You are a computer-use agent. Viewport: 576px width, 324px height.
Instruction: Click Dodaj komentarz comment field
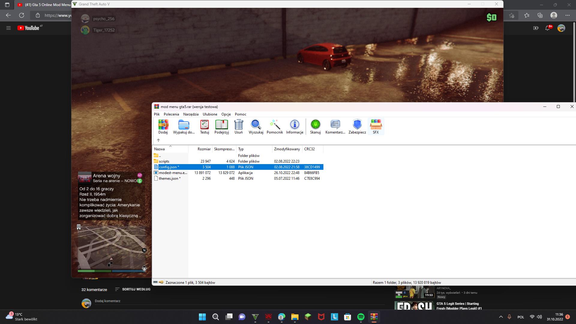coord(107,301)
